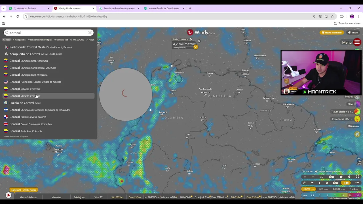The image size is (363, 204).
Task: Zoom in with the plus icon
Action: (305, 177)
